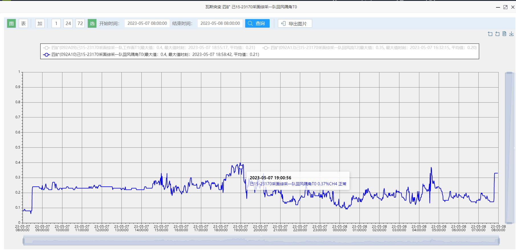516x250 pixels.
Task: Click y-axis label 0.5
Action: (18, 147)
